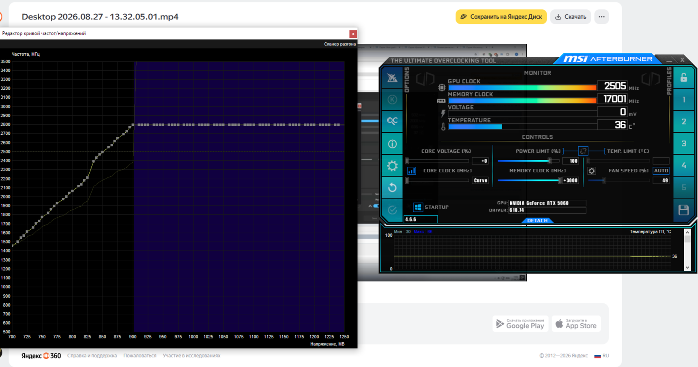
Task: Click the 'Температура ГП, °C' graph label
Action: pos(650,231)
